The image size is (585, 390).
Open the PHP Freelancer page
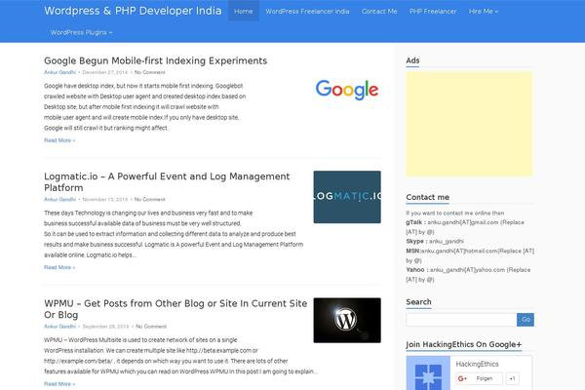[x=433, y=11]
